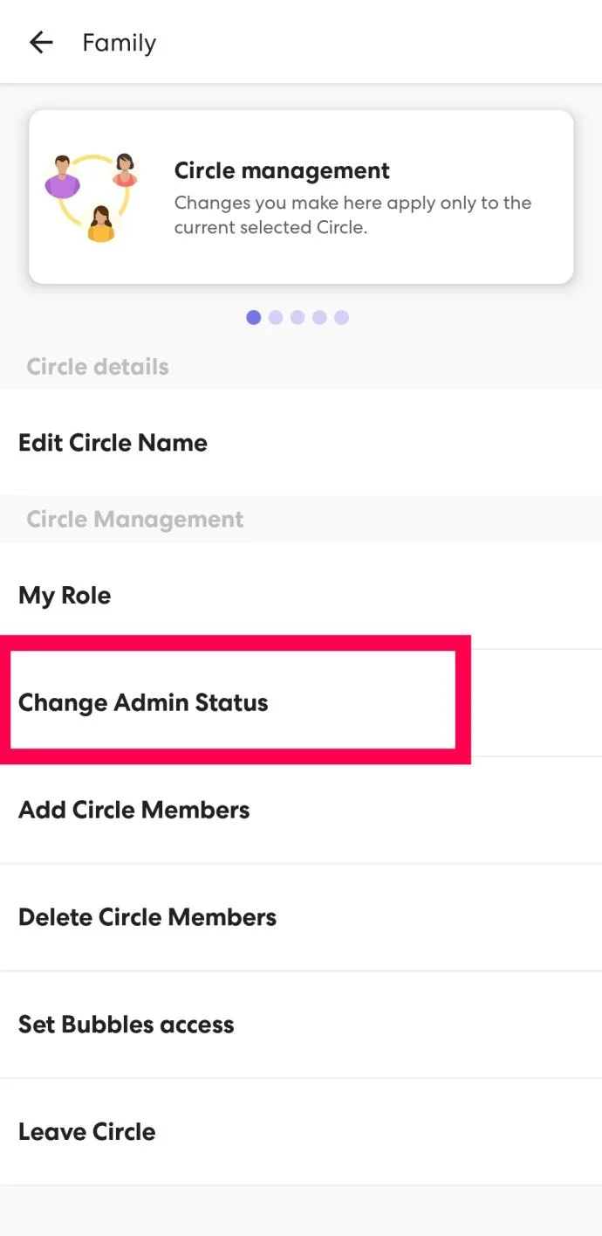602x1236 pixels.
Task: Tap the Circle Management section header
Action: pyautogui.click(x=134, y=519)
